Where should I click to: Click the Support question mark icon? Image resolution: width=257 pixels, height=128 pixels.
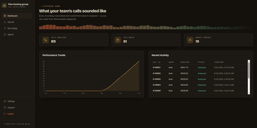pyautogui.click(x=5, y=107)
